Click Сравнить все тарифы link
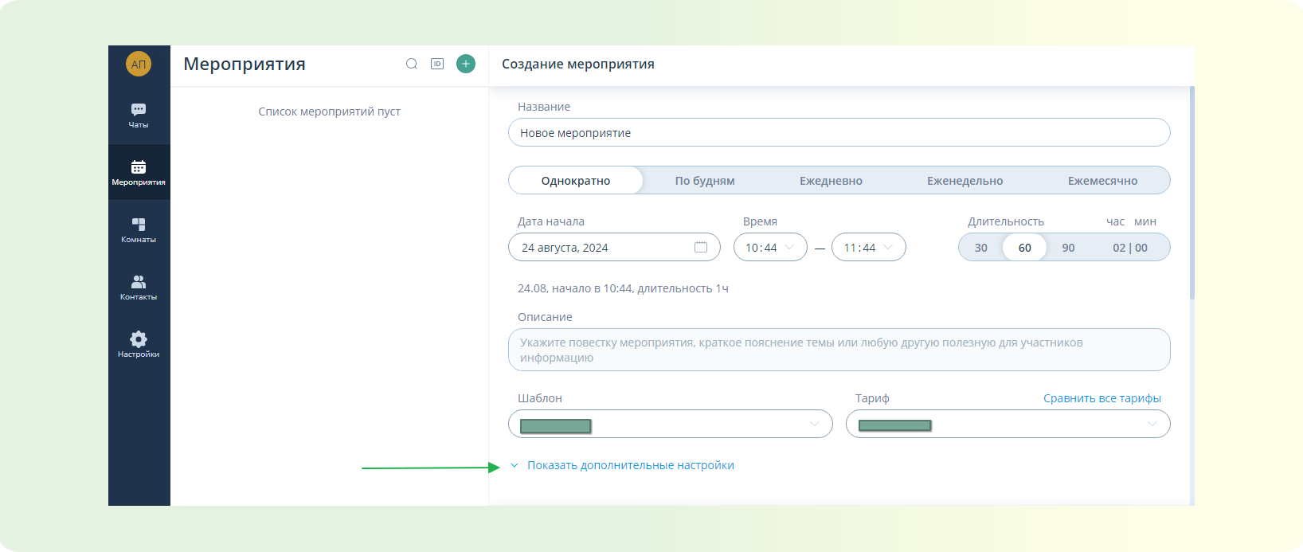The width and height of the screenshot is (1303, 552). (1101, 398)
